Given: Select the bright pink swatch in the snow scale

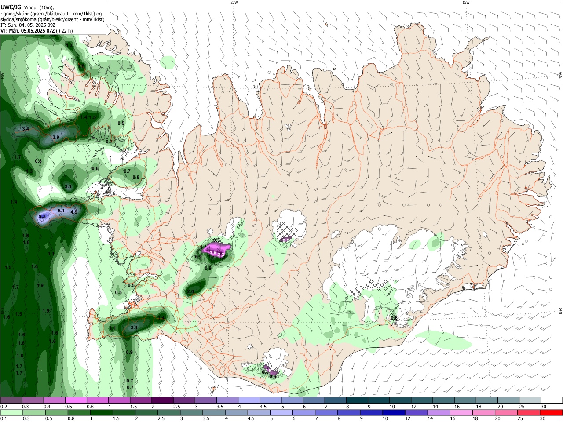Looking at the screenshot, I should [76, 400].
